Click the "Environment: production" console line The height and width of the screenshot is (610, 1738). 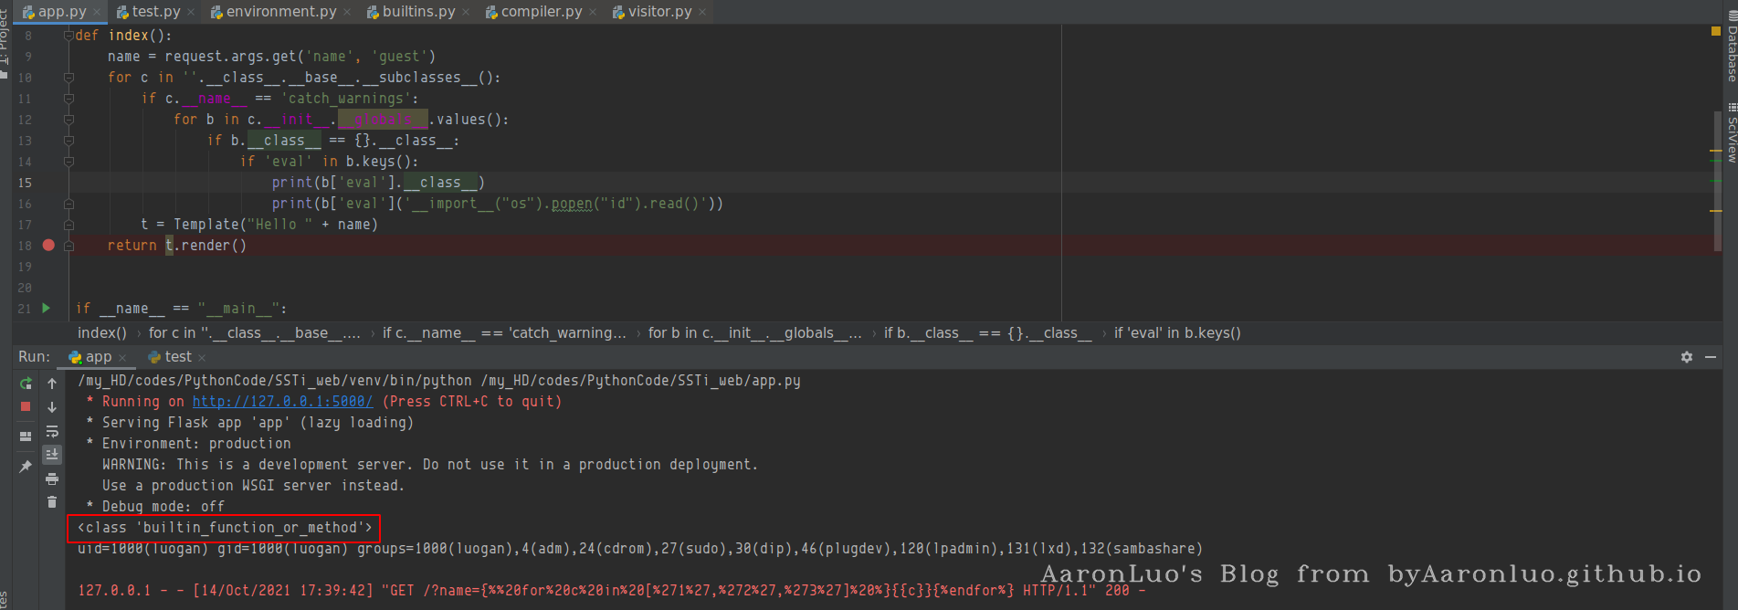coord(188,444)
